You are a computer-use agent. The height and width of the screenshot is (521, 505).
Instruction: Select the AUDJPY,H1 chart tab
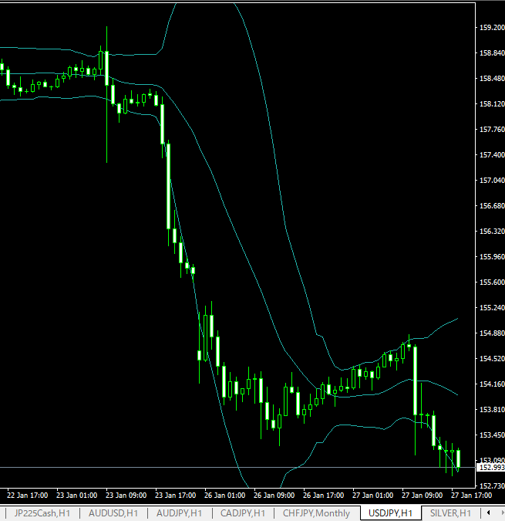[x=179, y=513]
